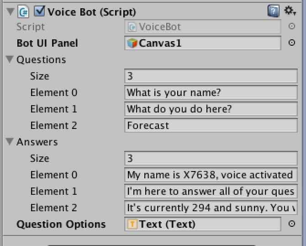Open object picker for Question Options
306x246 pixels.
(x=292, y=224)
